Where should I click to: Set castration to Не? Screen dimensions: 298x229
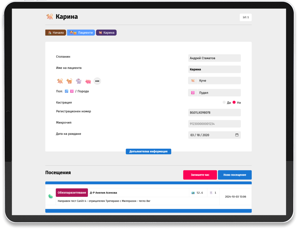coord(234,102)
